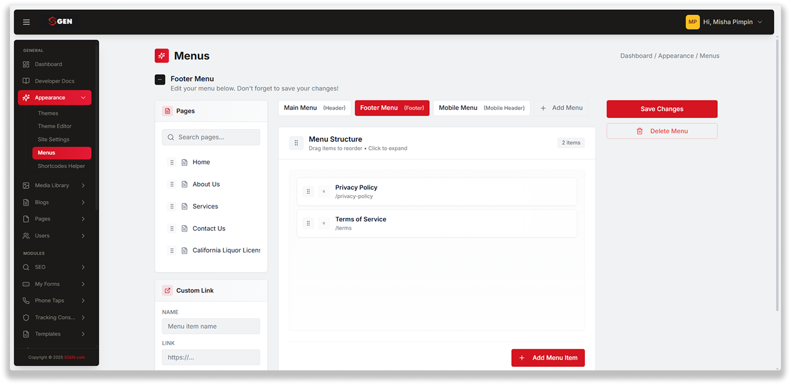Click the Dashboard grid icon in the sidebar

click(26, 64)
